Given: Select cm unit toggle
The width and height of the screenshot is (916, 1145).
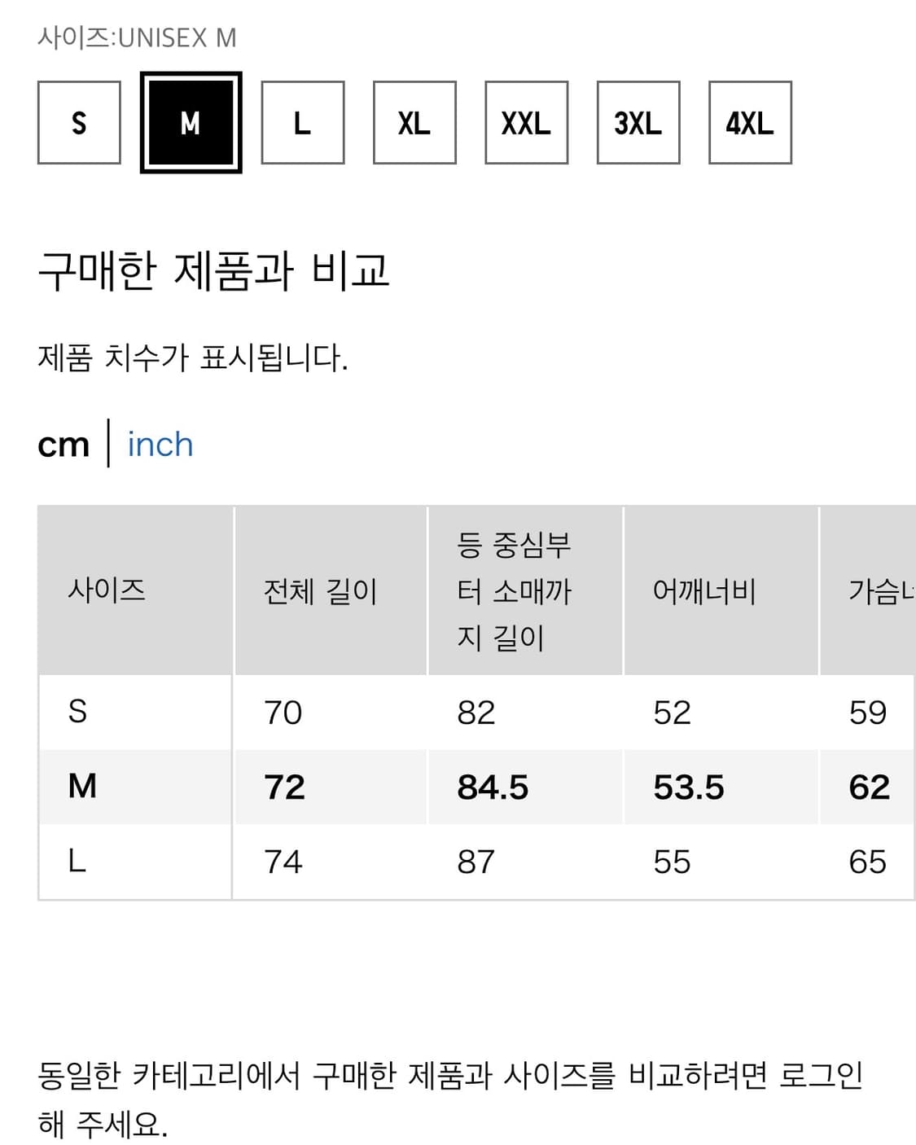Looking at the screenshot, I should (64, 445).
